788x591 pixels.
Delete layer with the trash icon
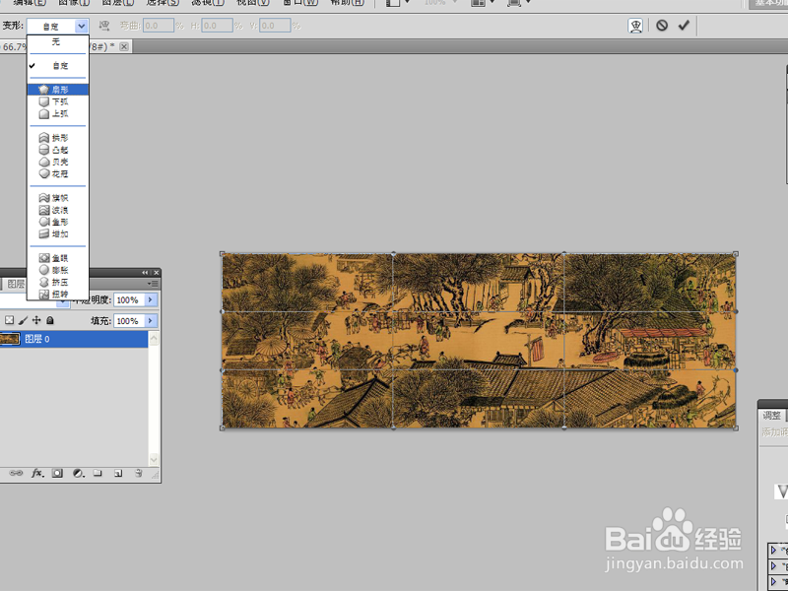tap(139, 473)
